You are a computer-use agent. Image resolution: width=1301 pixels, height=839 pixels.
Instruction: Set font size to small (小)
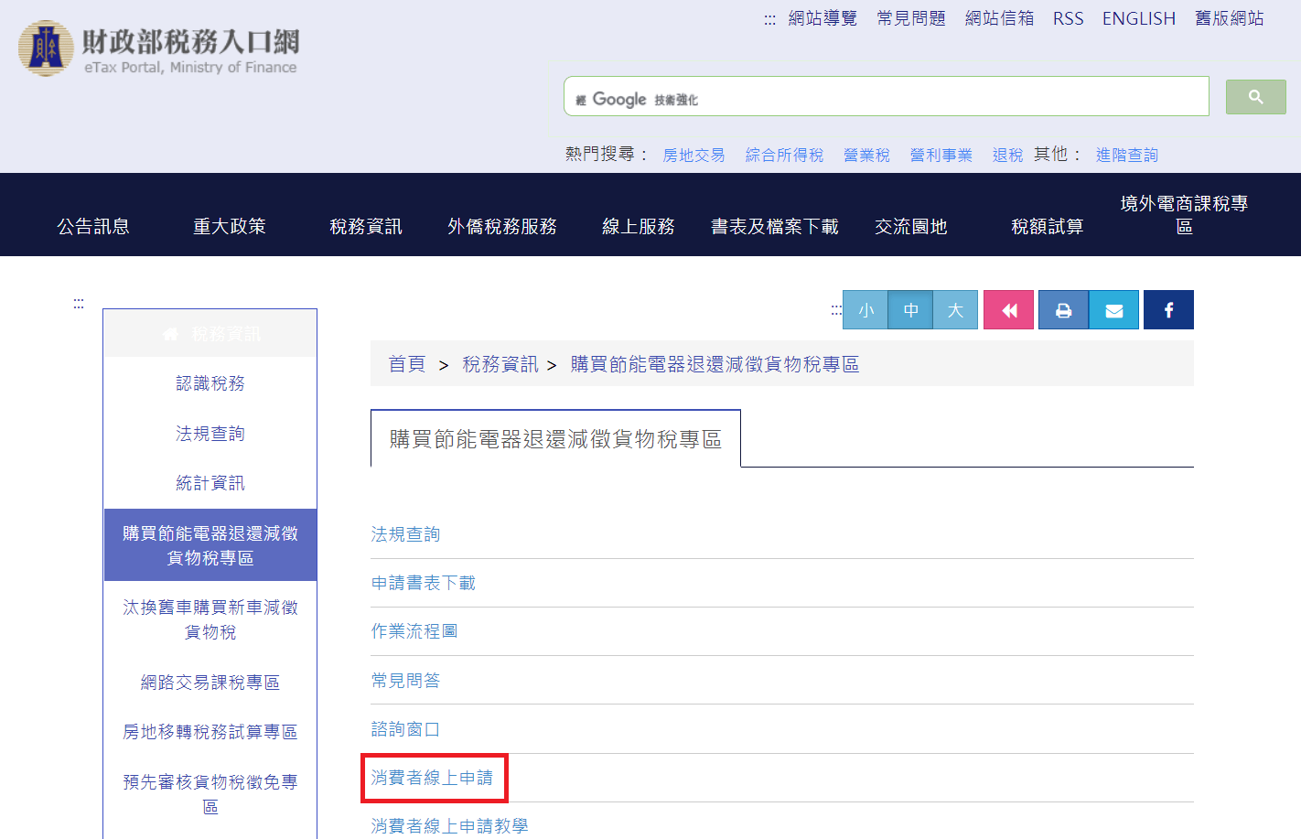click(866, 310)
